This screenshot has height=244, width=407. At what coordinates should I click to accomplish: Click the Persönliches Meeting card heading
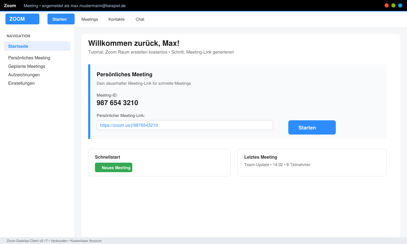[x=124, y=74]
